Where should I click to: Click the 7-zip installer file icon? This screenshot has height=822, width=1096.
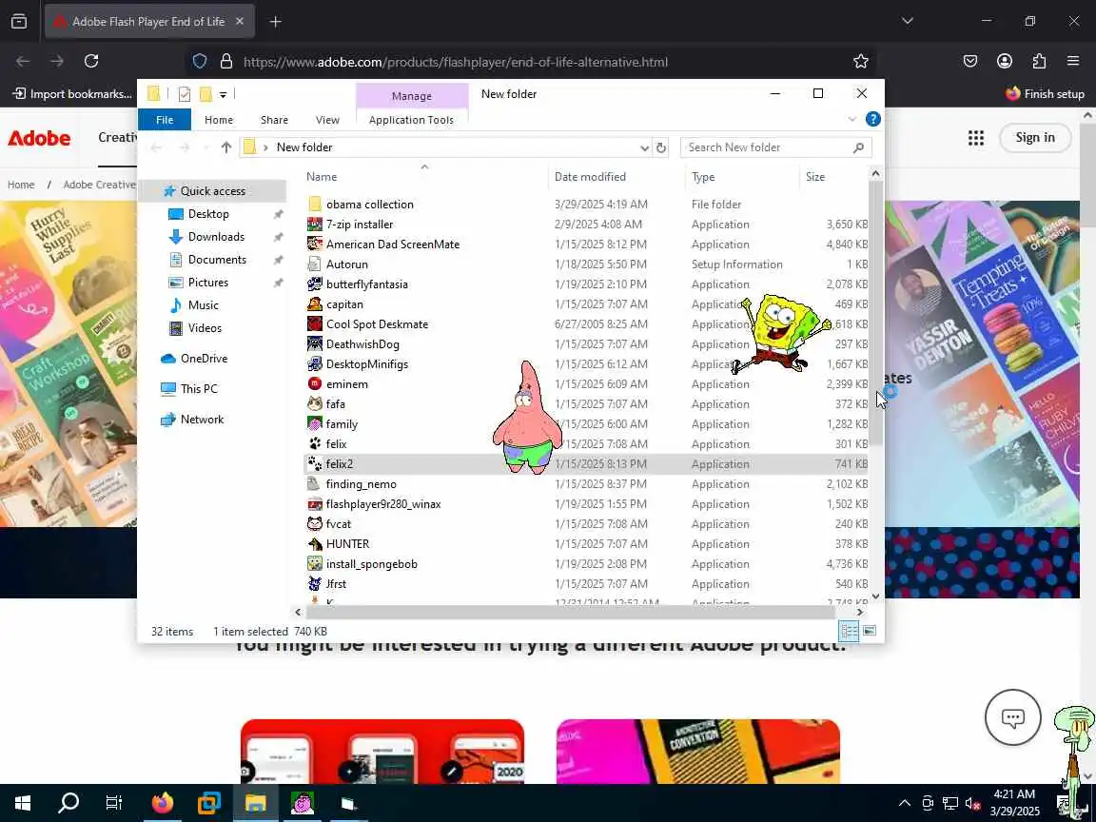click(x=315, y=225)
